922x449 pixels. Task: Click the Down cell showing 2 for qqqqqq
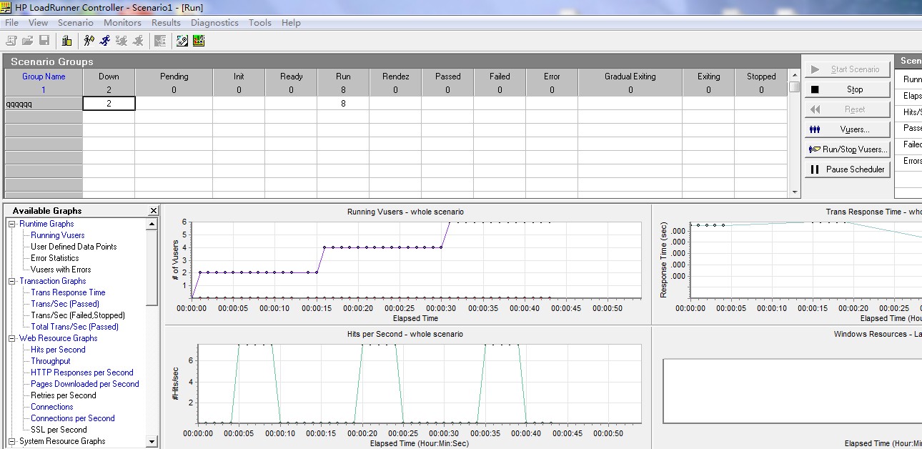[109, 104]
